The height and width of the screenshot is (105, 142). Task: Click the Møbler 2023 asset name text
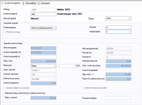pyautogui.click(x=63, y=9)
